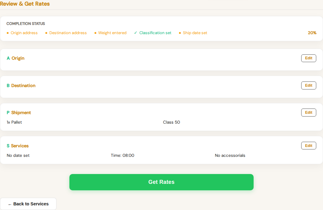Click the Weight entered status dot
The image size is (323, 210).
[x=95, y=33]
